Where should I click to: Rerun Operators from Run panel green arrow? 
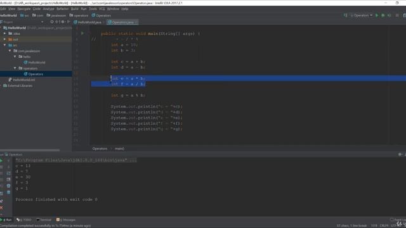pyautogui.click(x=1, y=160)
